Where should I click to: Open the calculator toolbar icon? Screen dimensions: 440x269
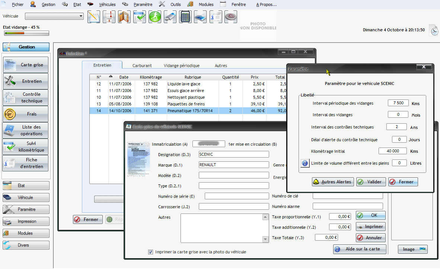pos(185,17)
